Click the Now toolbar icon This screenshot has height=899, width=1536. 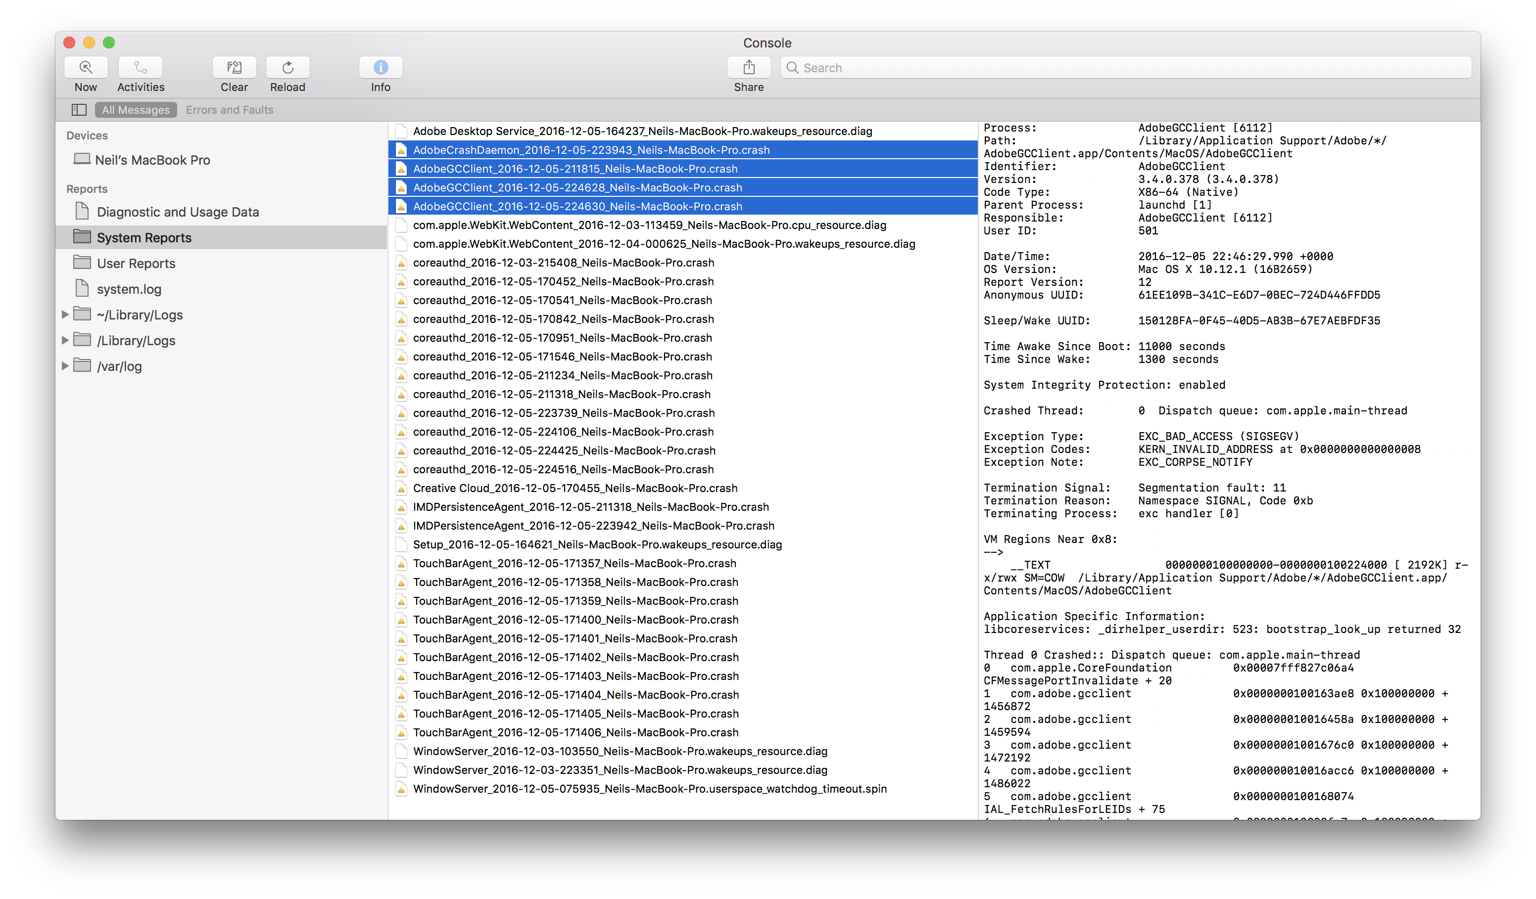85,67
